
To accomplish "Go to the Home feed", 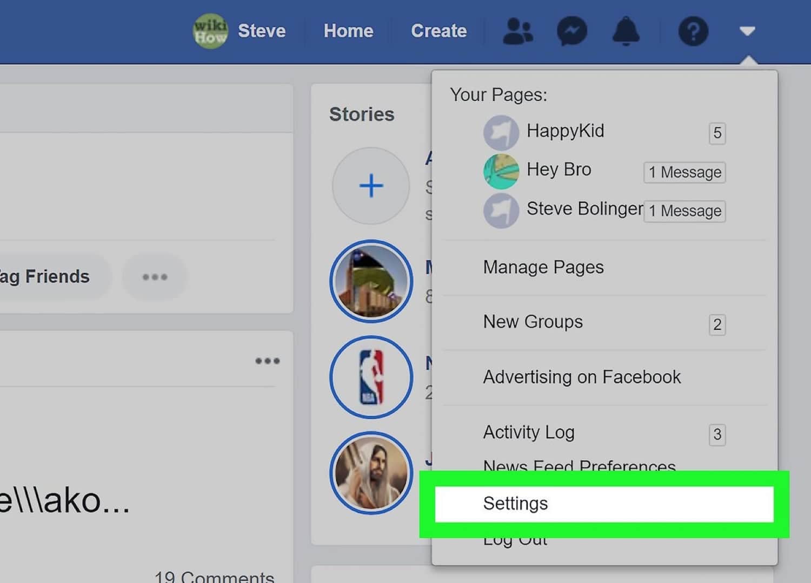I will tap(348, 31).
